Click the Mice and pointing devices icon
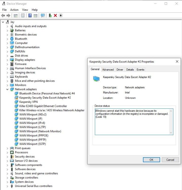 pos(12,81)
